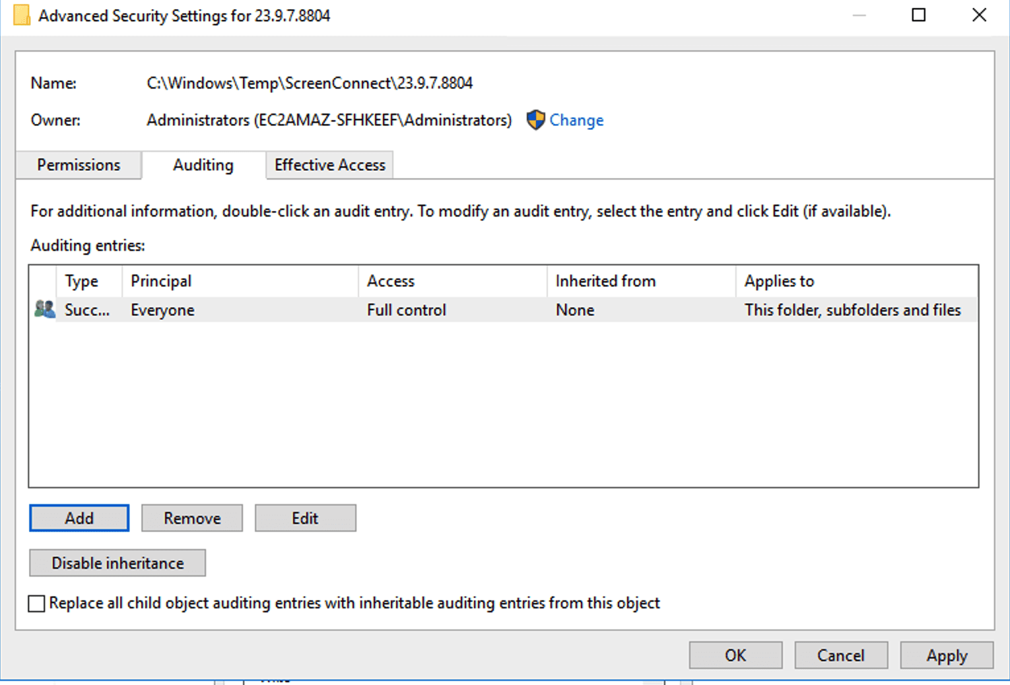Click the users icon in the Everyone audit row
Viewport: 1010px width, 685px height.
pyautogui.click(x=44, y=310)
